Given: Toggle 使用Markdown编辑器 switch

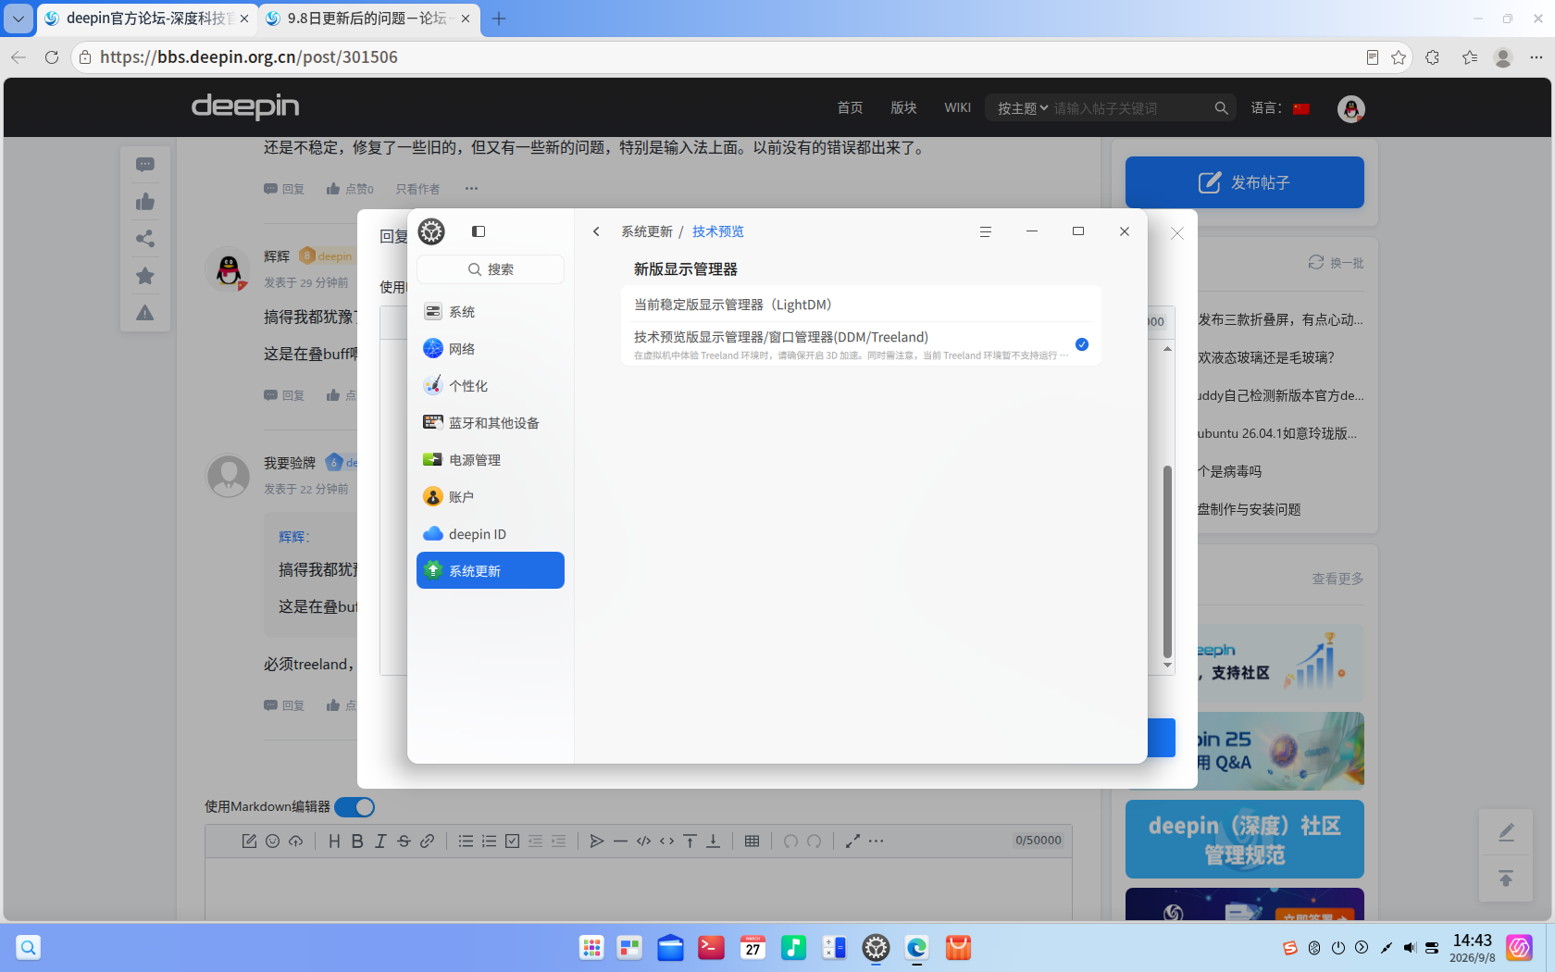Looking at the screenshot, I should tap(355, 807).
